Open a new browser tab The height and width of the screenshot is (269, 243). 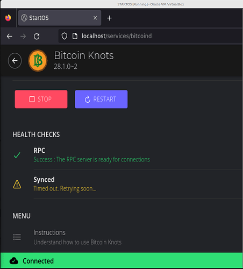109,18
